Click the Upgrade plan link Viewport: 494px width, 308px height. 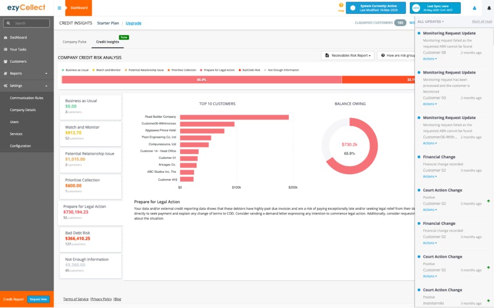pos(134,23)
